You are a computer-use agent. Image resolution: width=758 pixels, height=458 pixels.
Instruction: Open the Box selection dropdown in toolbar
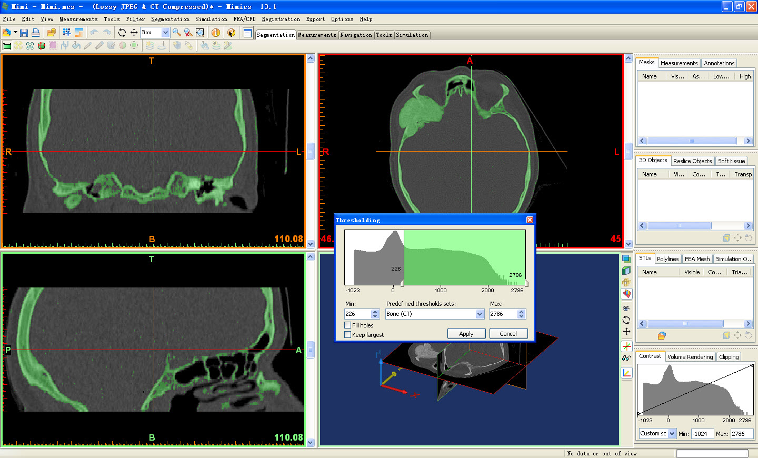pos(165,33)
